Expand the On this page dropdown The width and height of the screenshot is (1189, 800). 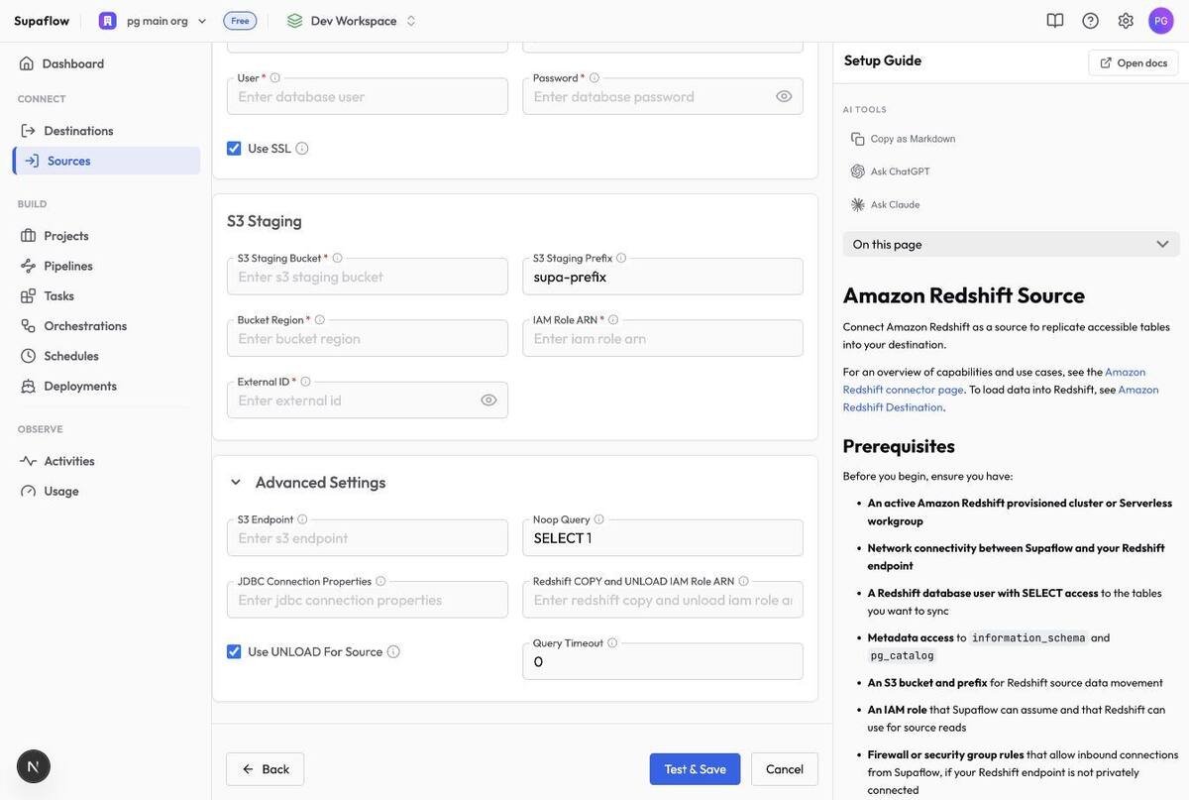tap(1011, 244)
